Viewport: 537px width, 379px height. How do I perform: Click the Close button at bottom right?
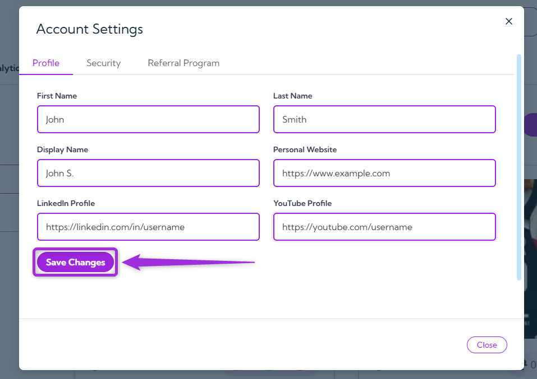[x=486, y=345]
